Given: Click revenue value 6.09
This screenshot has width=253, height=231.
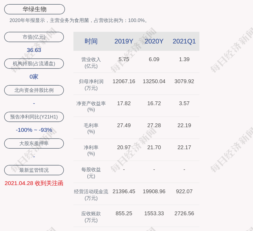Looking at the screenshot, I should (154, 59).
